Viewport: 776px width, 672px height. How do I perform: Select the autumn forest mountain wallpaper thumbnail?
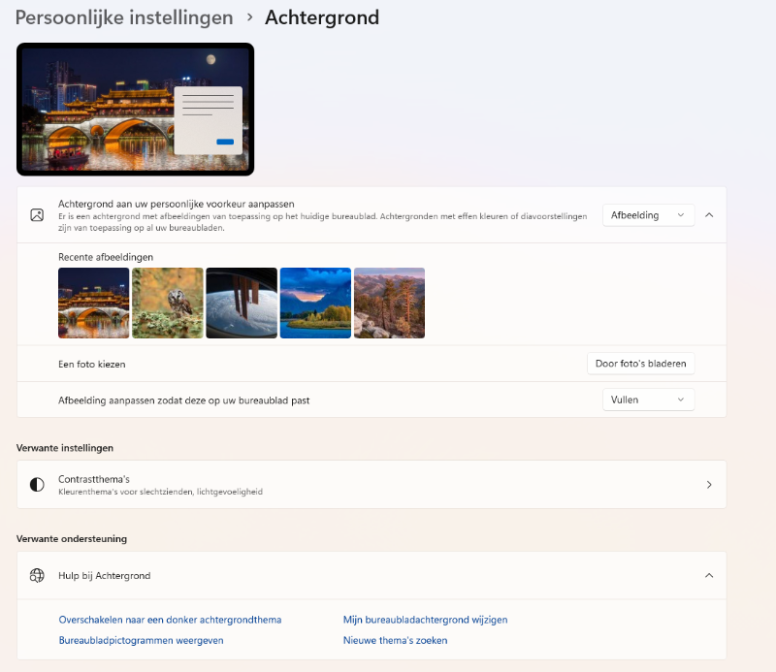pyautogui.click(x=389, y=303)
